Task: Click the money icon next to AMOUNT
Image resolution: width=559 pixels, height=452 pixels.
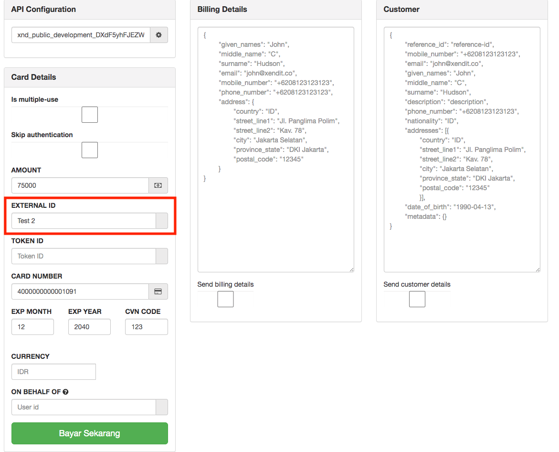Action: 158,185
